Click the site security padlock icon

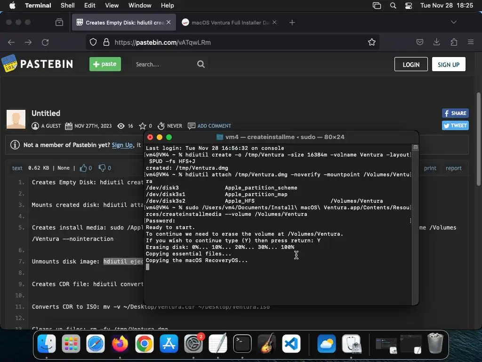click(x=106, y=42)
